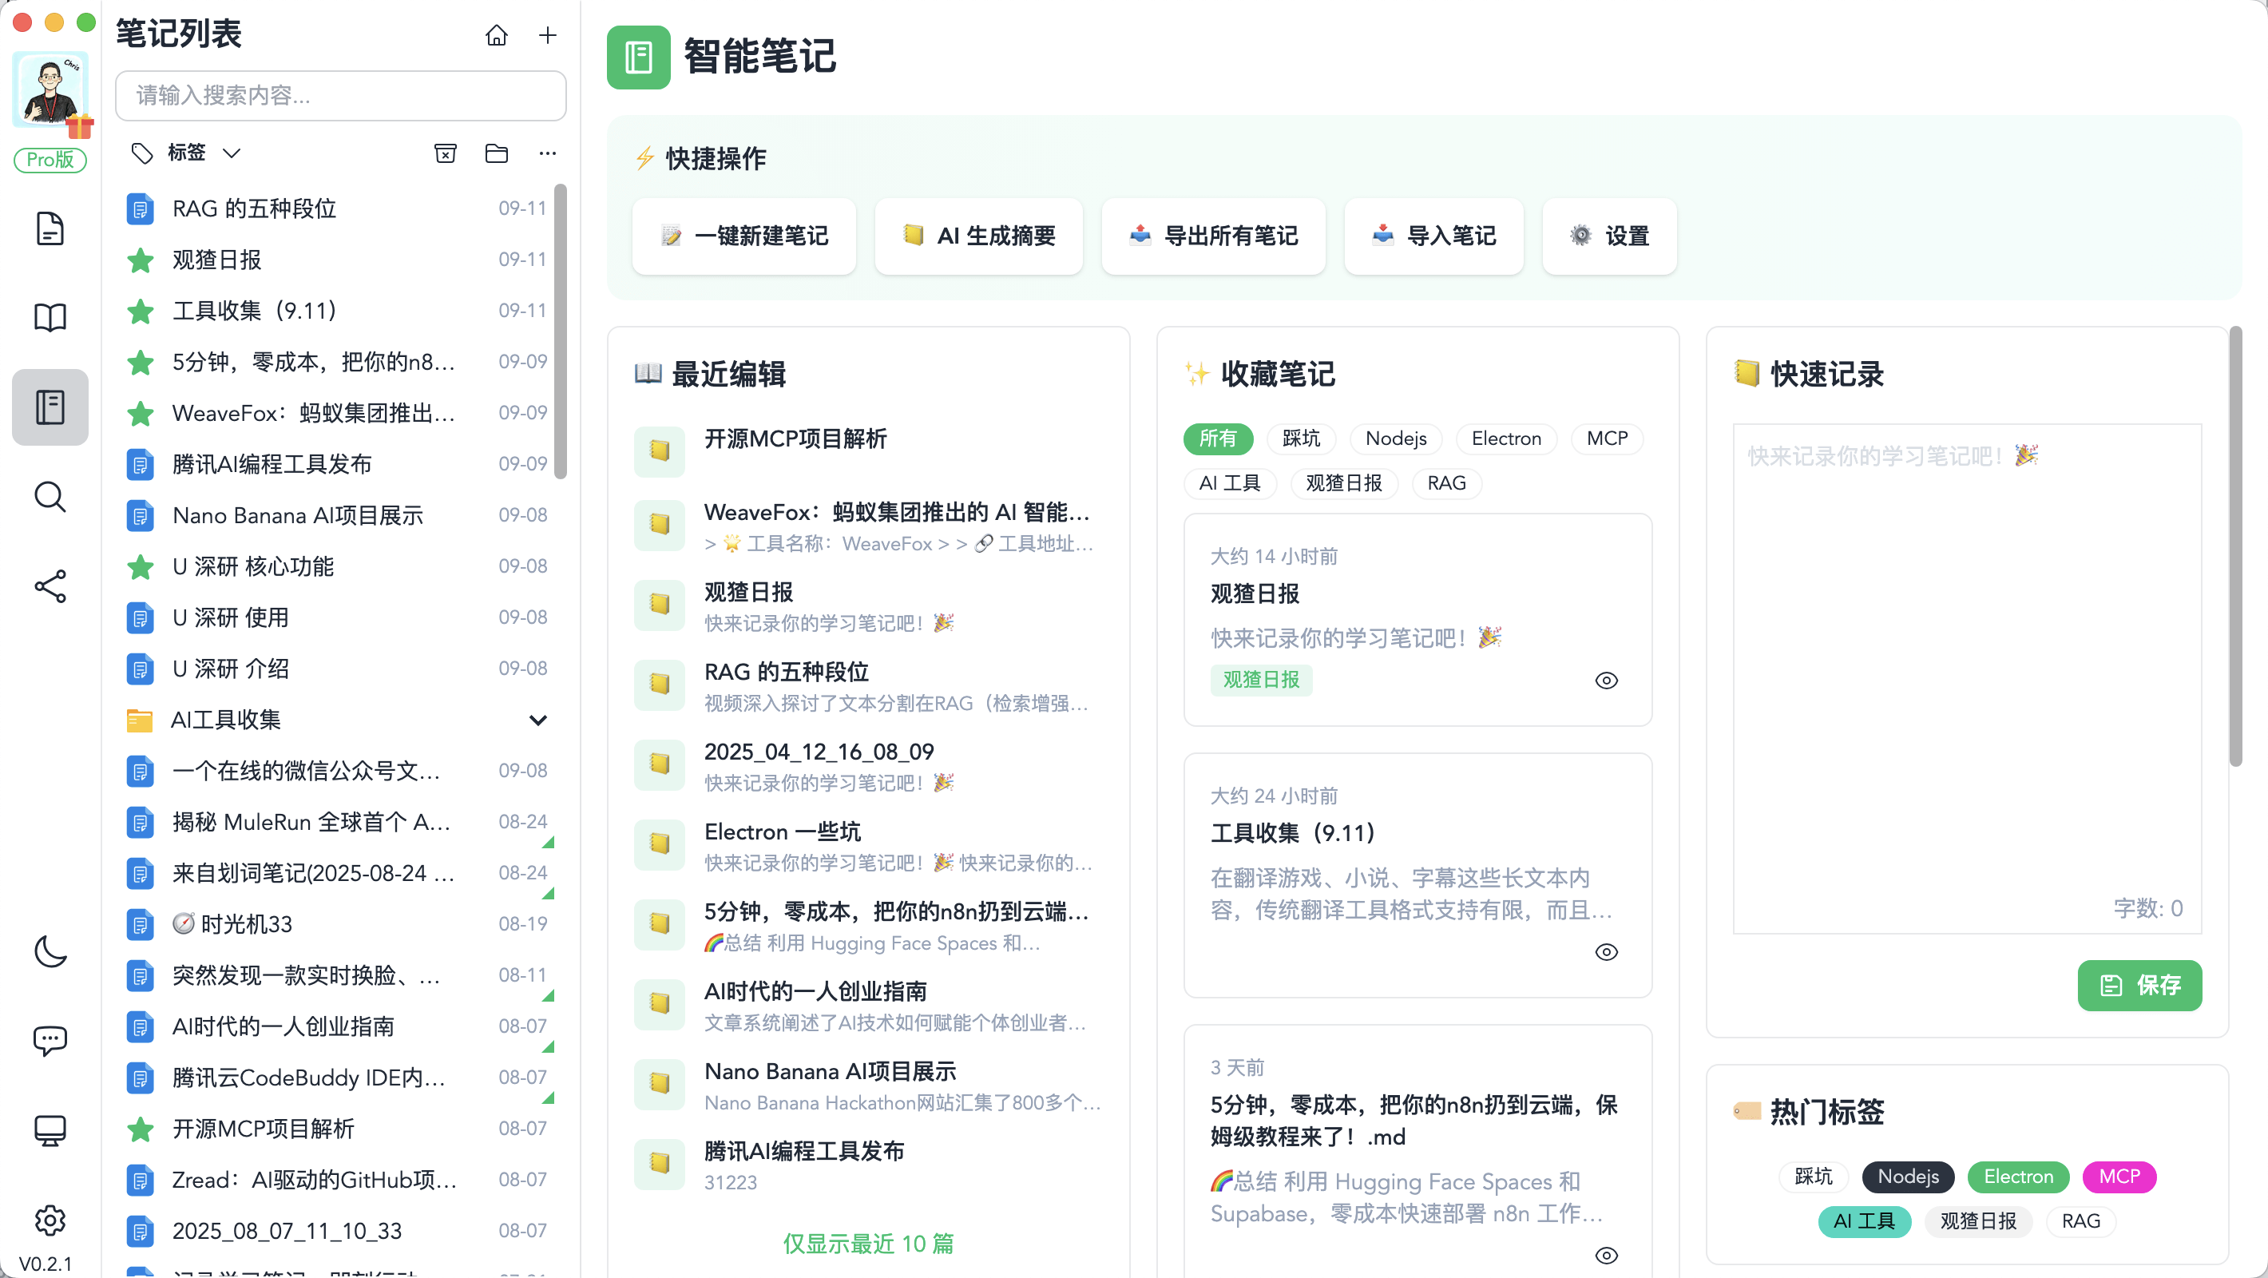
Task: Click the archive box icon in list toolbar
Action: (446, 153)
